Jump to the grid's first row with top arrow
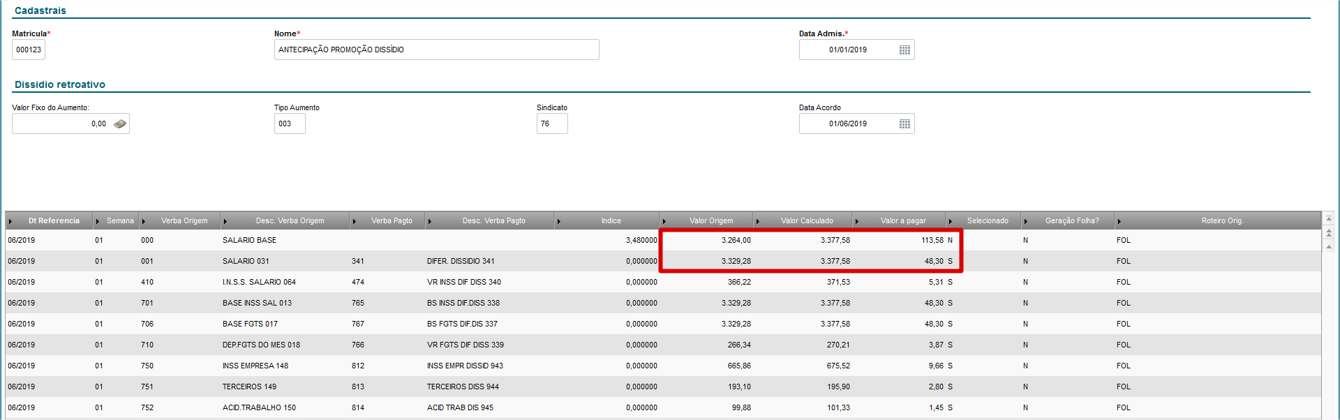1340x420 pixels. [1329, 218]
